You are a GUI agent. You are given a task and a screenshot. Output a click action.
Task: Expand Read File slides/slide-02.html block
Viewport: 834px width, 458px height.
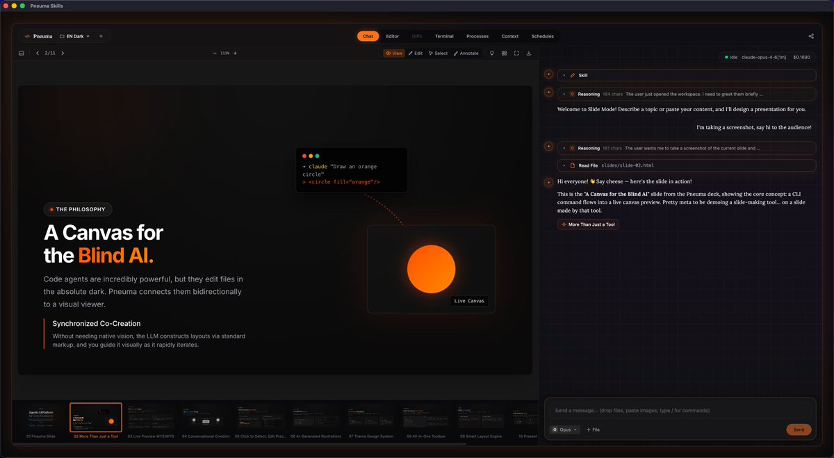click(687, 165)
